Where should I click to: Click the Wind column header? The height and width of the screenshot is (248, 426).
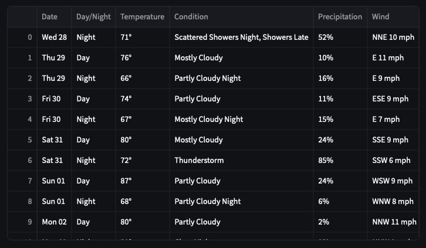(380, 17)
